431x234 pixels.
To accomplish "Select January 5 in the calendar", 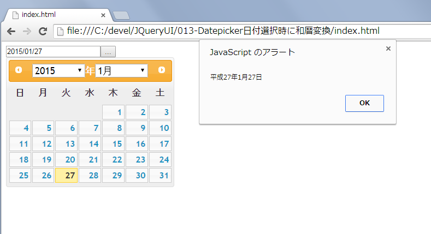I will 44,128.
